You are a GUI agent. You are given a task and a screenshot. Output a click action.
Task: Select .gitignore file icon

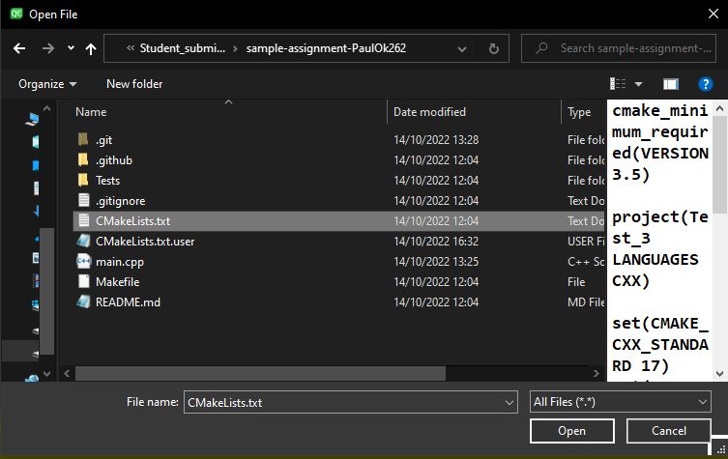click(83, 200)
